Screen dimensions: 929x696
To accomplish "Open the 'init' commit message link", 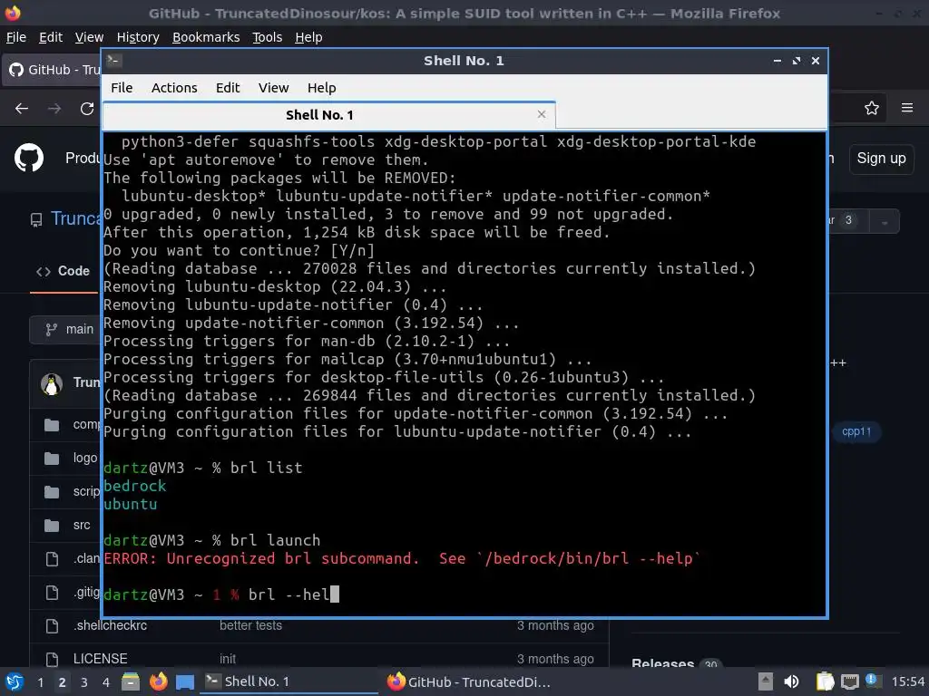I will pyautogui.click(x=228, y=659).
